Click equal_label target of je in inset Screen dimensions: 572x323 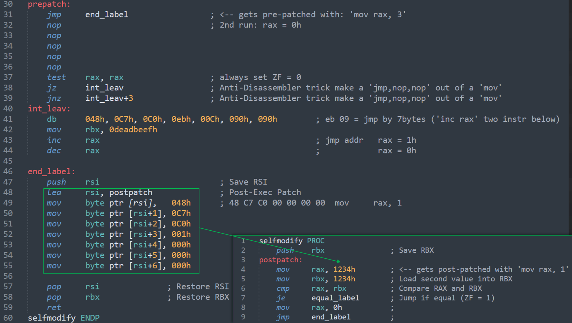click(x=335, y=298)
